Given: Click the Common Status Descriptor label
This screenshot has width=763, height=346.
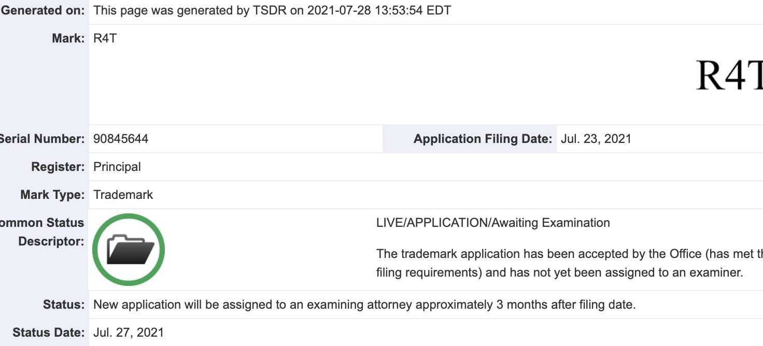Looking at the screenshot, I should point(43,232).
